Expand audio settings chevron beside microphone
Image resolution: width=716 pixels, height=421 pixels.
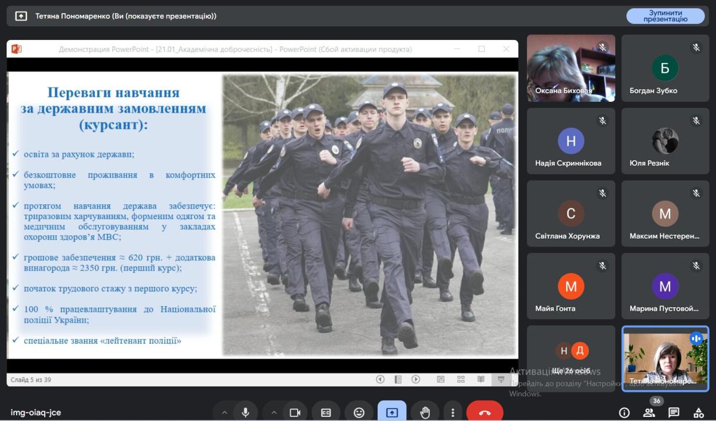(x=224, y=412)
